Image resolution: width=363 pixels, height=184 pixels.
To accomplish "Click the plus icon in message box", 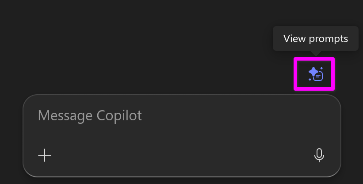I will (45, 155).
